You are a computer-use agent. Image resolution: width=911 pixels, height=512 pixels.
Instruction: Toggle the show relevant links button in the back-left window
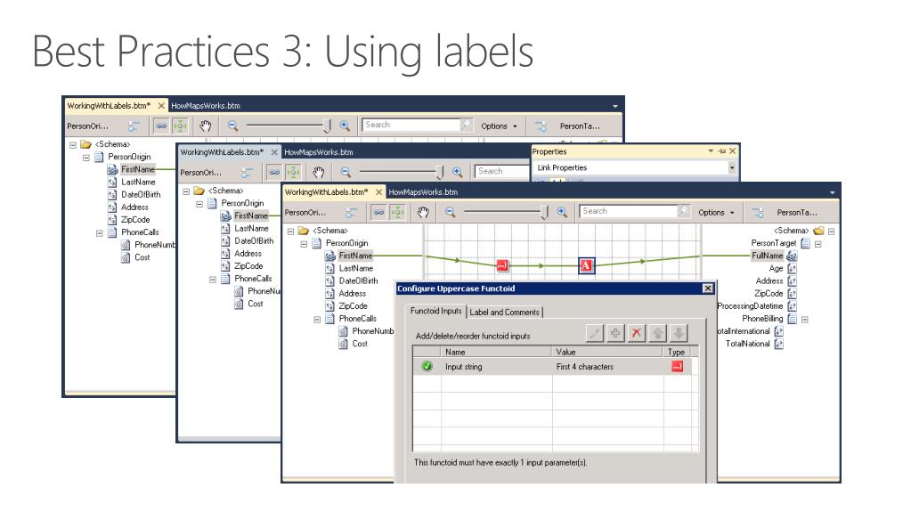click(x=161, y=126)
